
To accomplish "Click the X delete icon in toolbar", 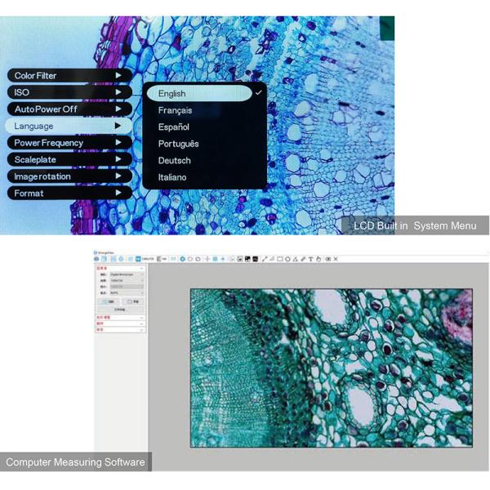I will (x=336, y=259).
